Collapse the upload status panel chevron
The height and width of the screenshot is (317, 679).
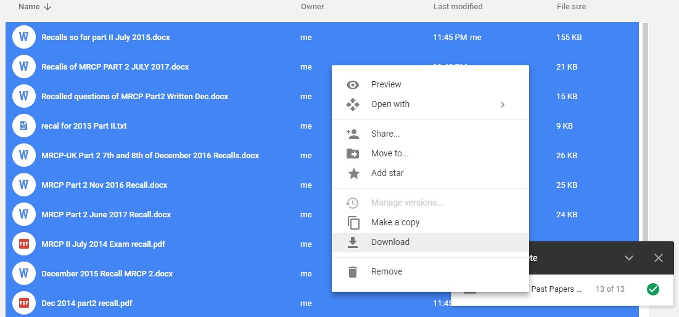(628, 258)
